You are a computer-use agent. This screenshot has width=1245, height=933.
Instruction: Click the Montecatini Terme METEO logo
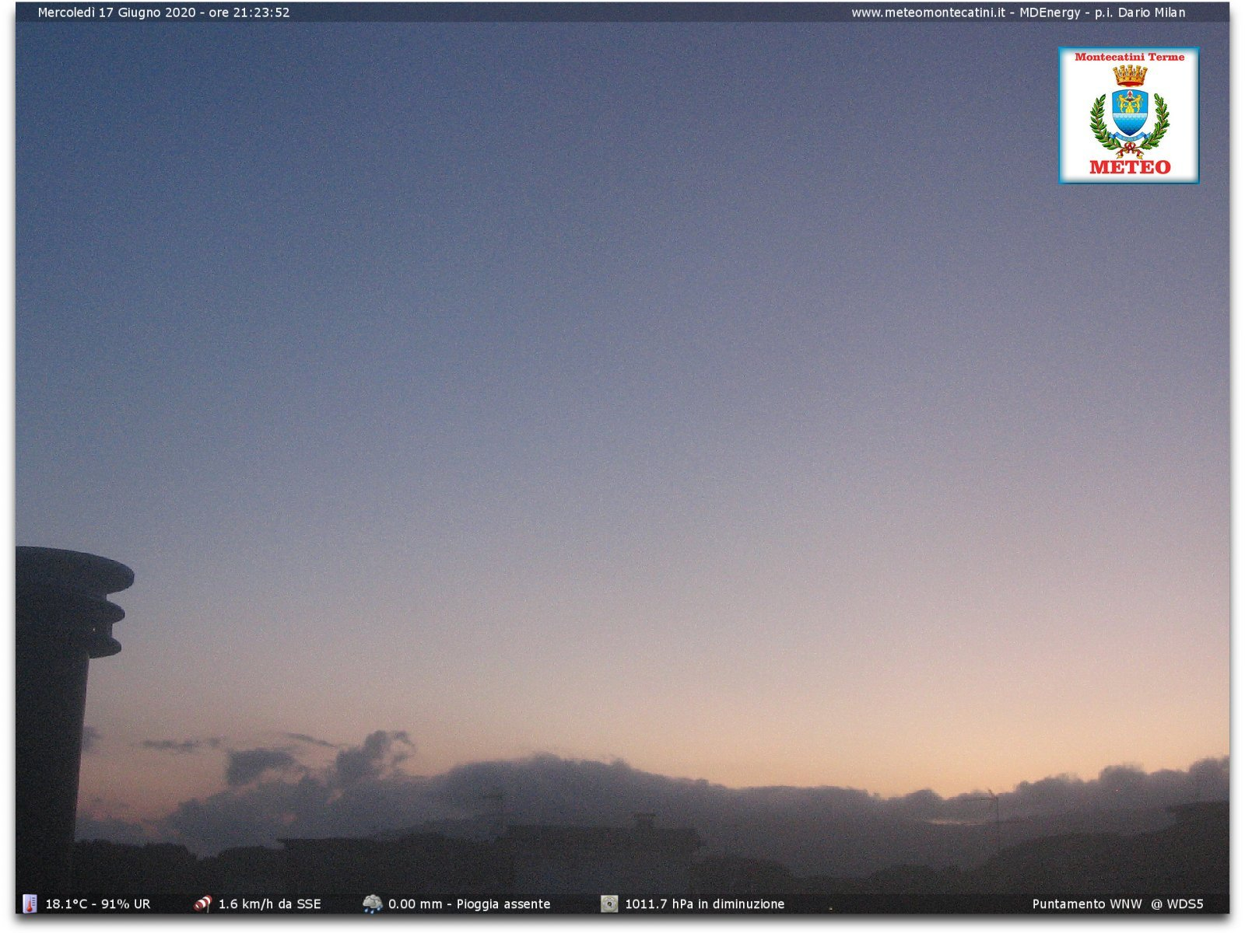coord(1128,115)
